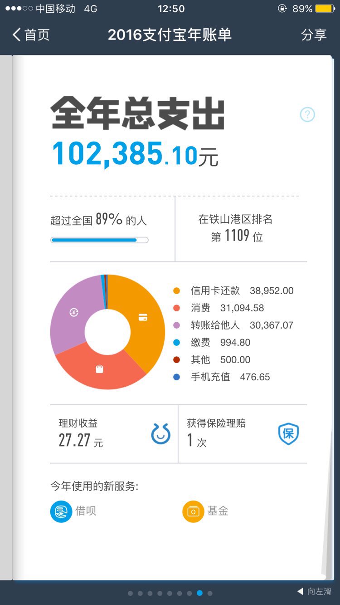Tap the 借呗 service icon
The image size is (340, 605).
coord(61,512)
